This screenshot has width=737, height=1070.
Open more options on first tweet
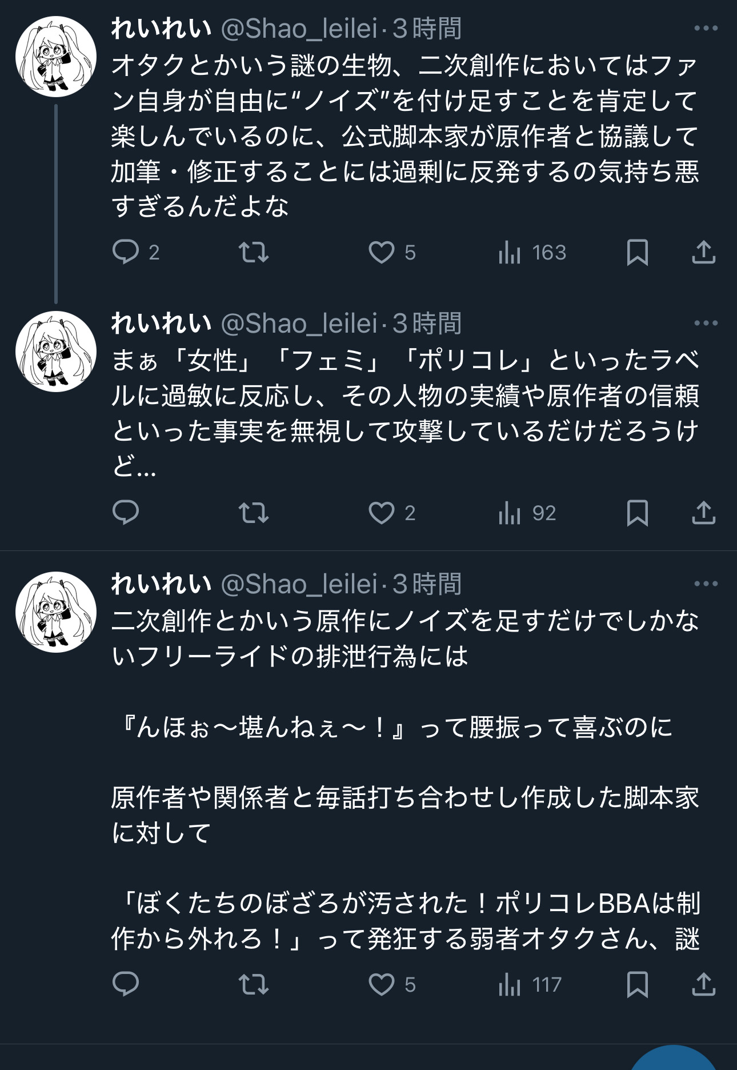click(x=706, y=28)
